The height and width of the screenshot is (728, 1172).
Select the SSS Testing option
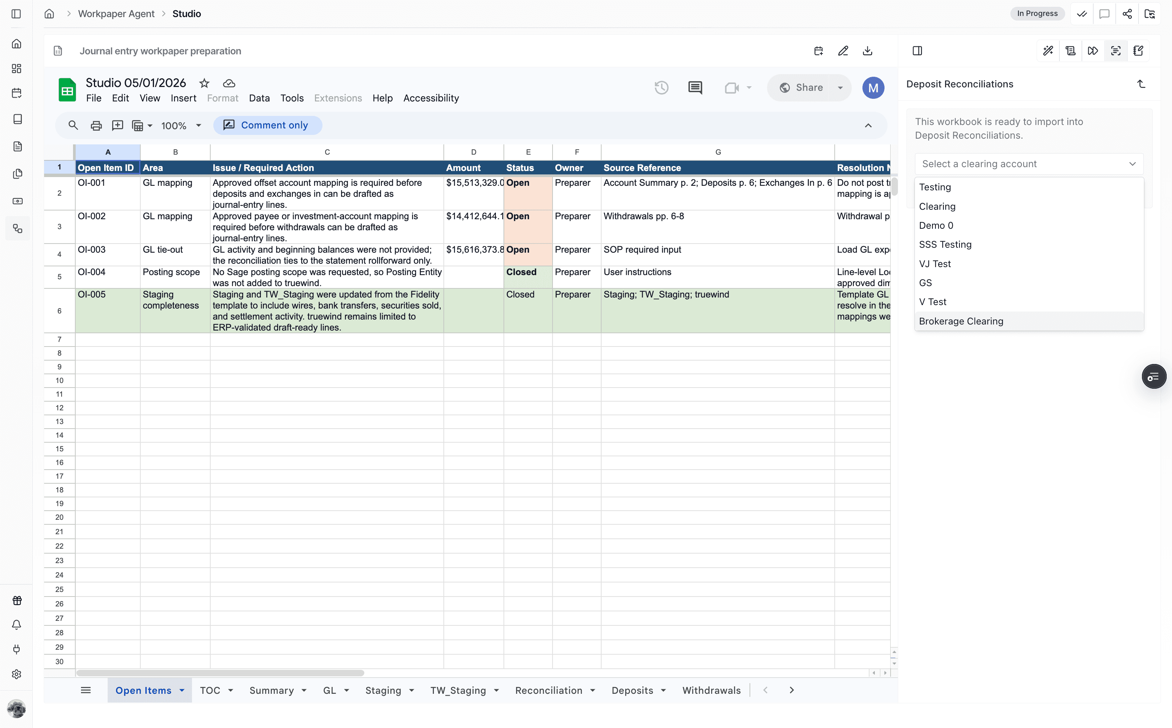point(1029,245)
